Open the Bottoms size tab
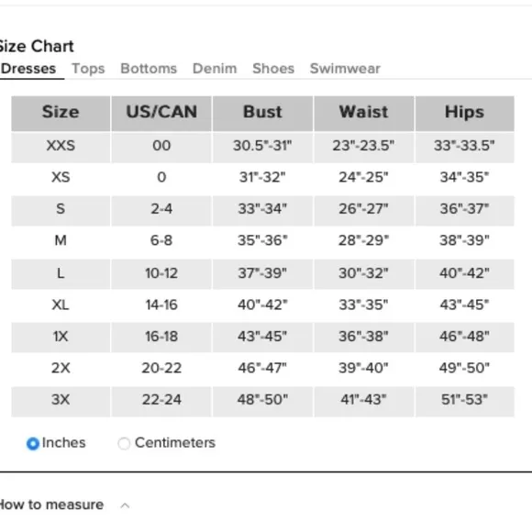Image resolution: width=532 pixels, height=532 pixels. [x=149, y=69]
